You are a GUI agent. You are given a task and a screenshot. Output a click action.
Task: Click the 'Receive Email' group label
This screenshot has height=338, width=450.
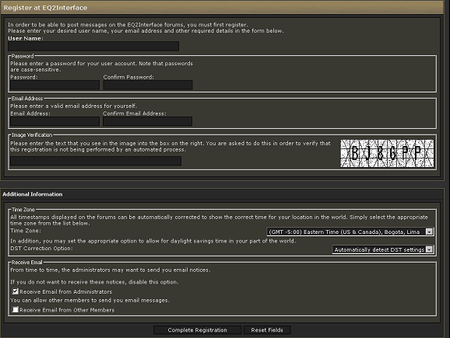pos(26,263)
